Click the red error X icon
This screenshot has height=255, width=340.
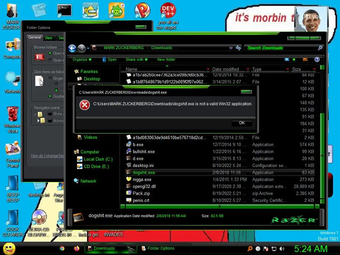click(85, 105)
